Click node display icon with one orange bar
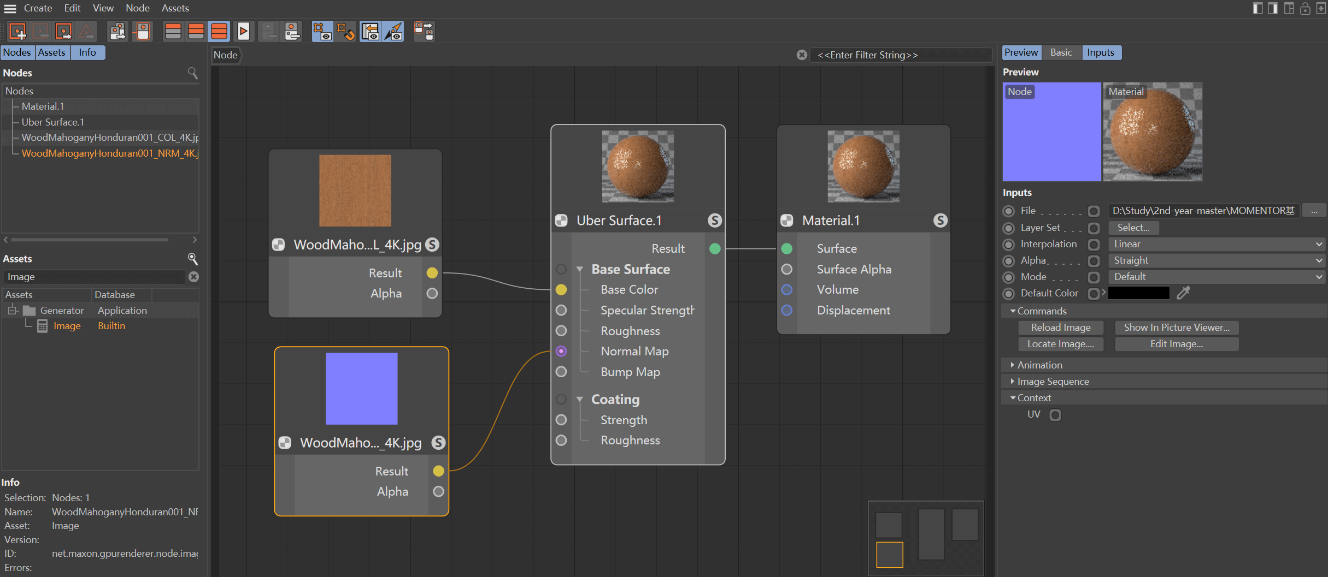This screenshot has width=1328, height=577. point(173,31)
